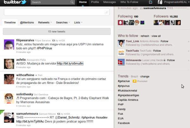Open the Sandy trend
The image size is (190, 128).
(122, 109)
